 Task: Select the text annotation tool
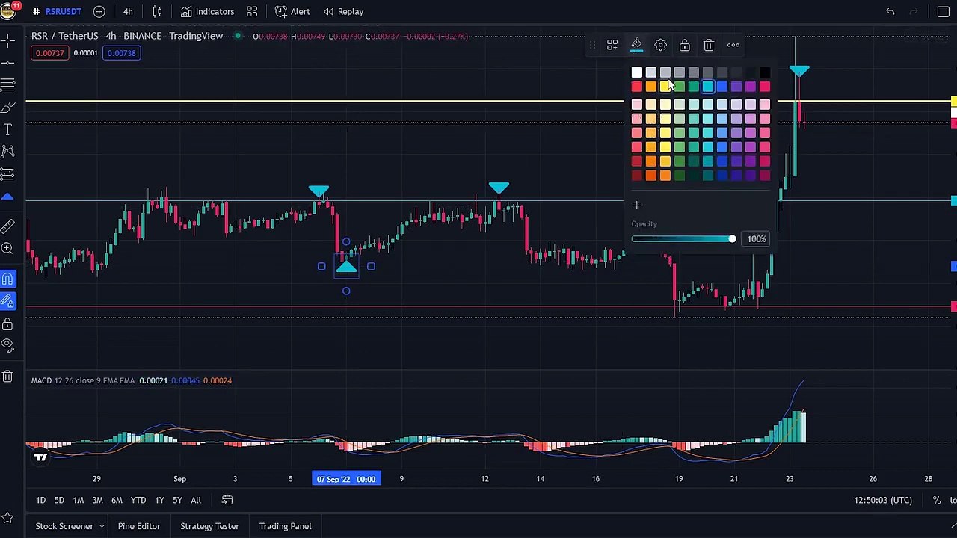coord(7,129)
